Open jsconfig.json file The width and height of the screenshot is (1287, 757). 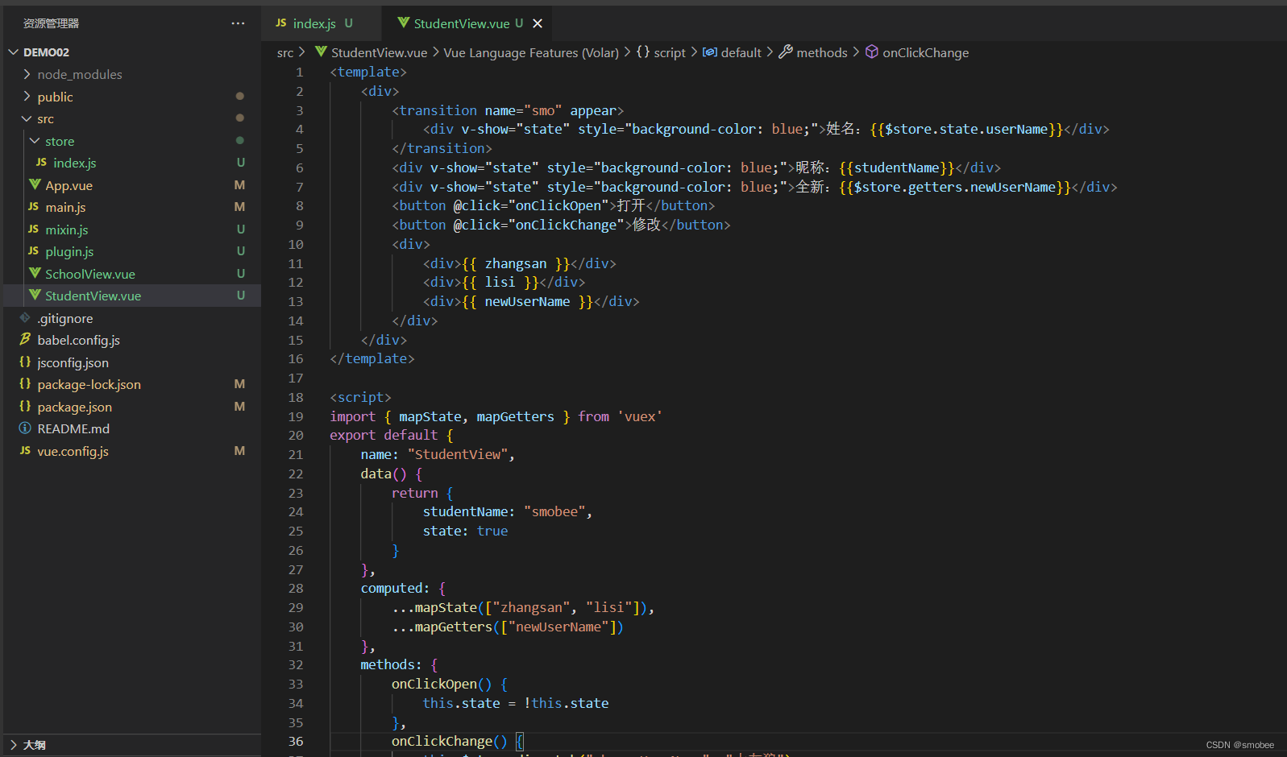point(73,362)
